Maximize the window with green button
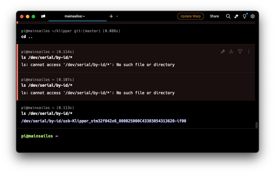This screenshot has height=174, width=275. coord(33,17)
